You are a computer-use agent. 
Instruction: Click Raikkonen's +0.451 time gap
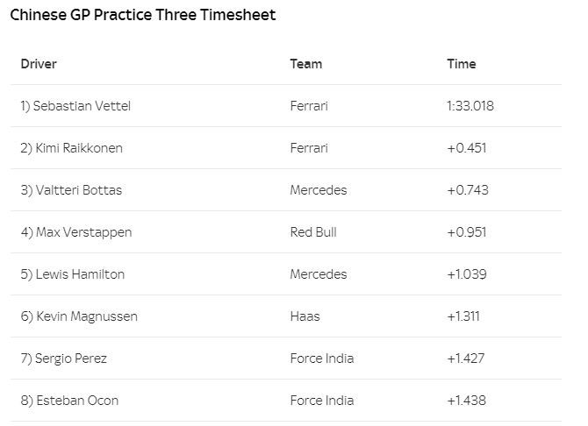point(466,148)
